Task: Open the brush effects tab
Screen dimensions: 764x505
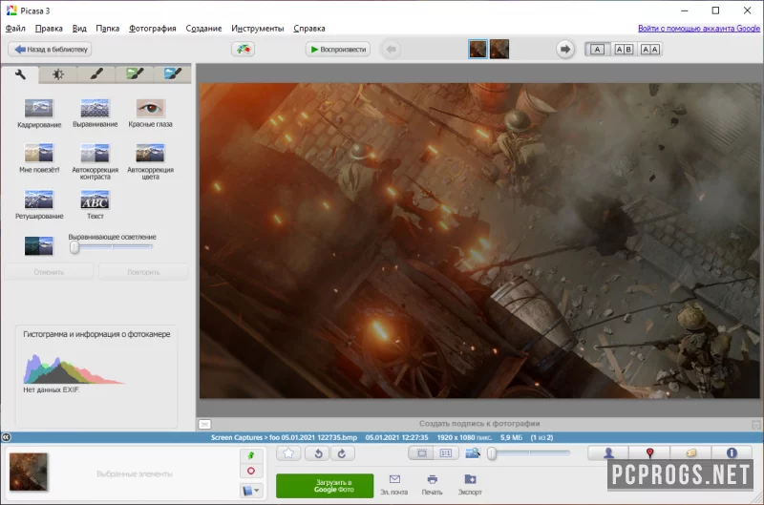Action: click(x=96, y=74)
